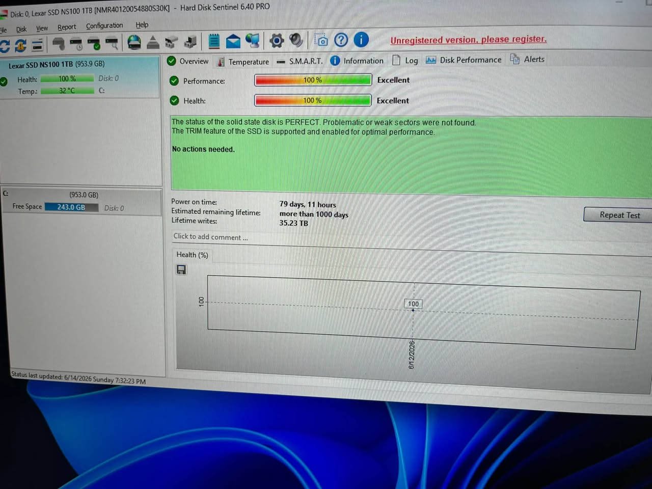Switch to the Alerts tab
The height and width of the screenshot is (489, 652).
point(527,59)
